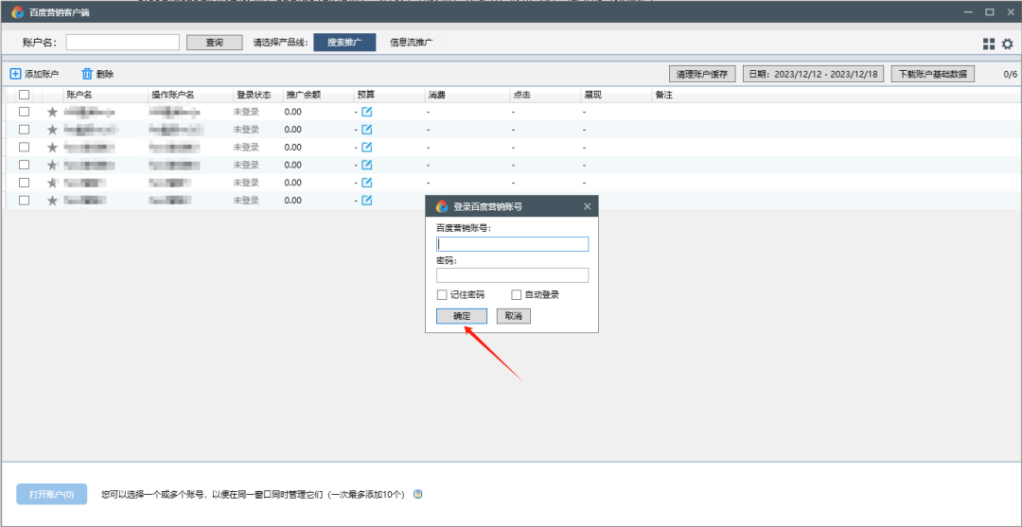Click the 打开账户(0) button
Image resolution: width=1022 pixels, height=527 pixels.
tap(51, 495)
